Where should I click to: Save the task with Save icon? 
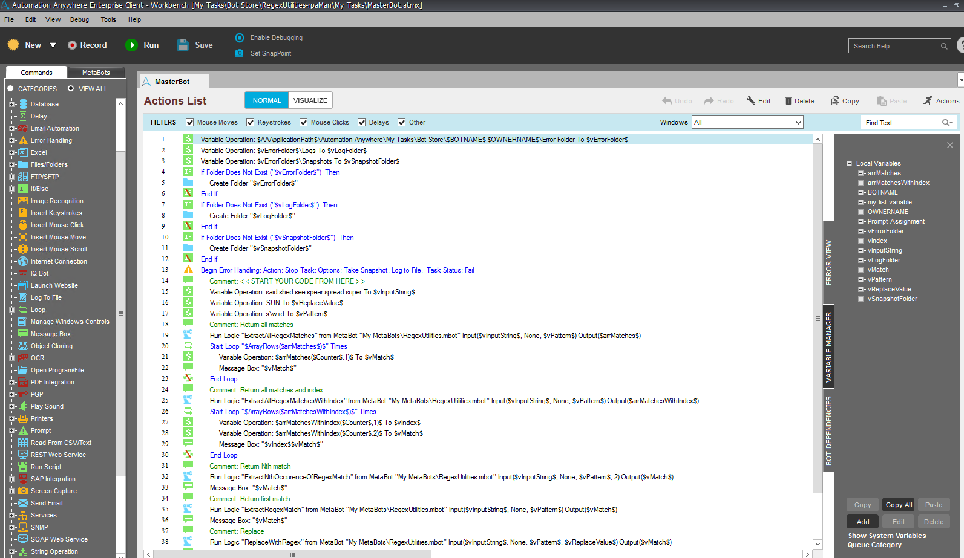[183, 45]
